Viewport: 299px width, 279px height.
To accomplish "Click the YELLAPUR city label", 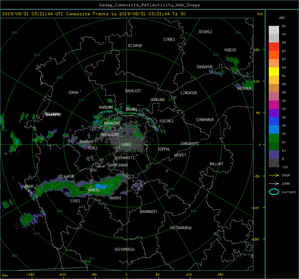I will [66, 176].
